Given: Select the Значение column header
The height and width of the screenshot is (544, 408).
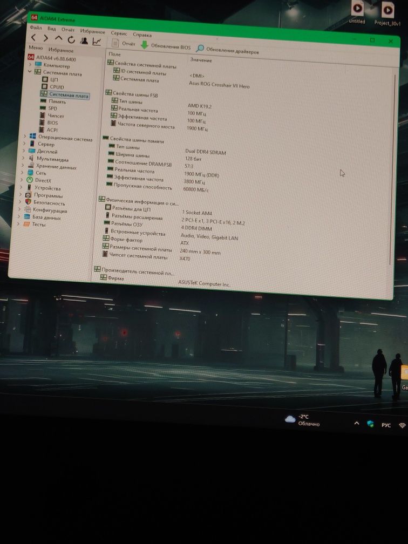Looking at the screenshot, I should pyautogui.click(x=201, y=60).
